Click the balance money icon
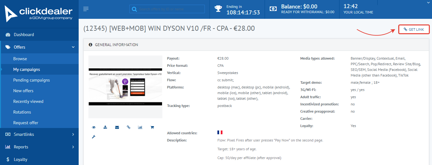Viewport: 432px width, 165px height. [273, 9]
